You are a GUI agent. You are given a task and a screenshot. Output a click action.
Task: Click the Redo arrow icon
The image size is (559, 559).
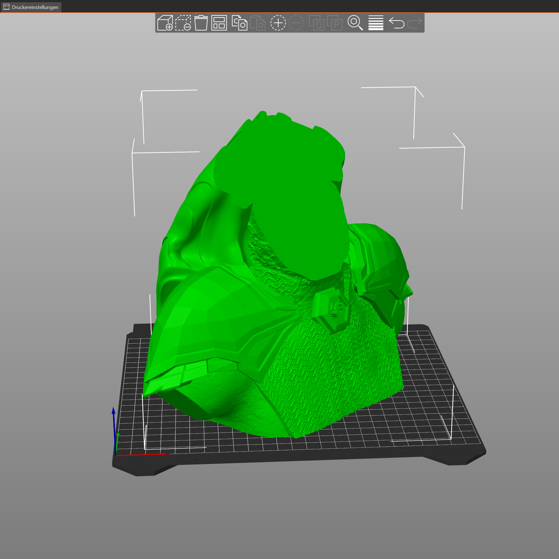(415, 23)
